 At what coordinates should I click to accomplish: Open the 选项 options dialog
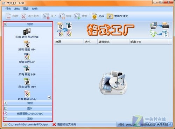coord(98,16)
